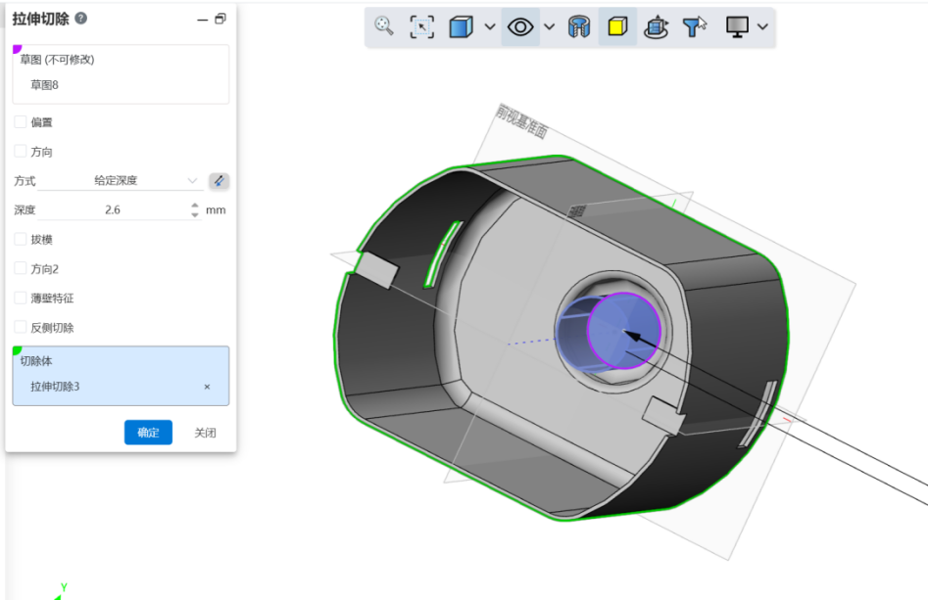This screenshot has width=929, height=600.
Task: Click the zoom magnifier tool icon
Action: tap(384, 26)
